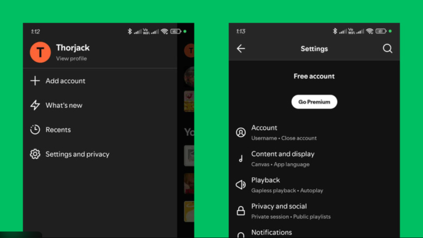Open the View profile link
This screenshot has width=423, height=238.
(x=71, y=59)
